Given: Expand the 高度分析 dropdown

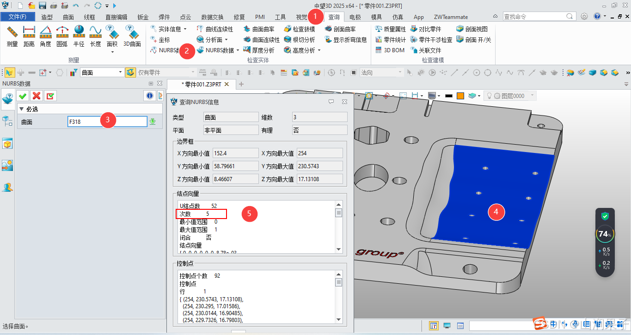Looking at the screenshot, I should click(319, 50).
